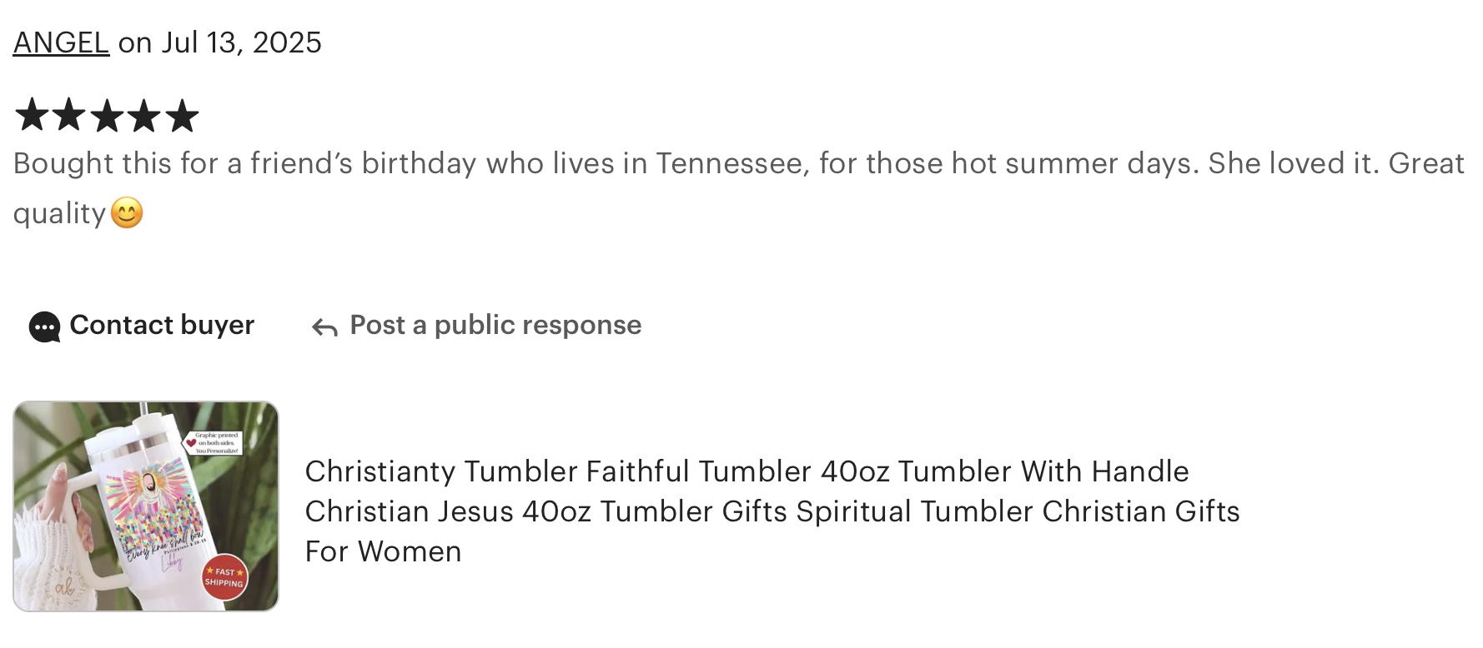The height and width of the screenshot is (648, 1483).
Task: Click the third (middle) rating star
Action: click(107, 116)
